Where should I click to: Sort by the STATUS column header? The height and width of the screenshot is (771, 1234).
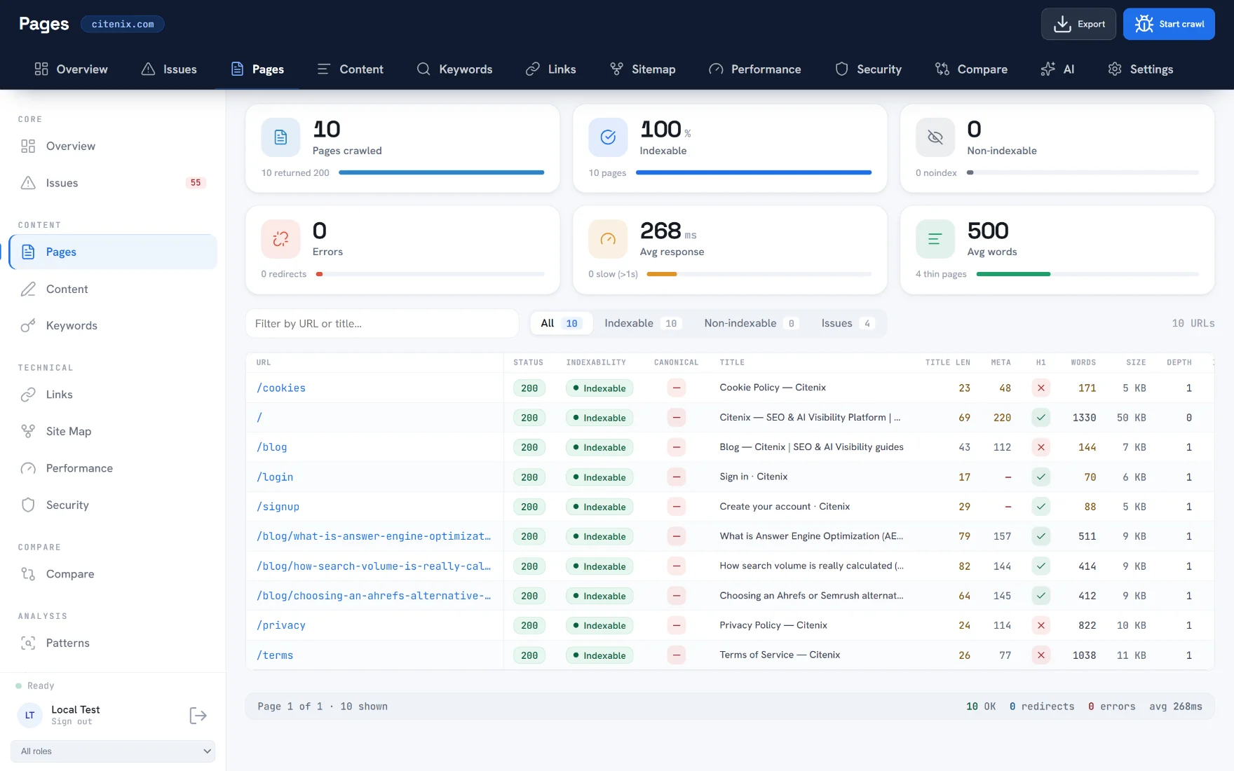(528, 362)
